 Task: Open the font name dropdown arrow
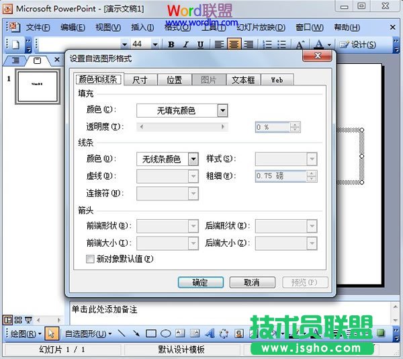pyautogui.click(x=124, y=44)
